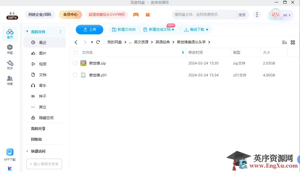Open the 同步 sync sidebar icon
Image resolution: width=300 pixels, height=172 pixels.
10,65
